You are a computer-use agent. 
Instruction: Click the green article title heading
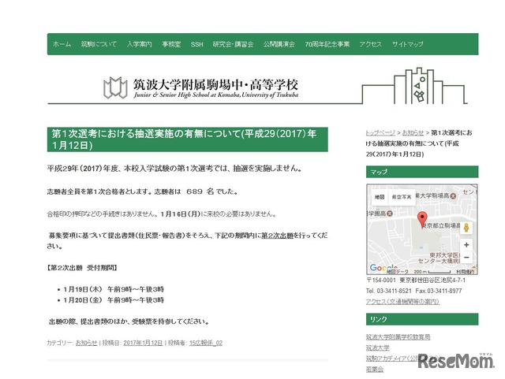coord(188,139)
